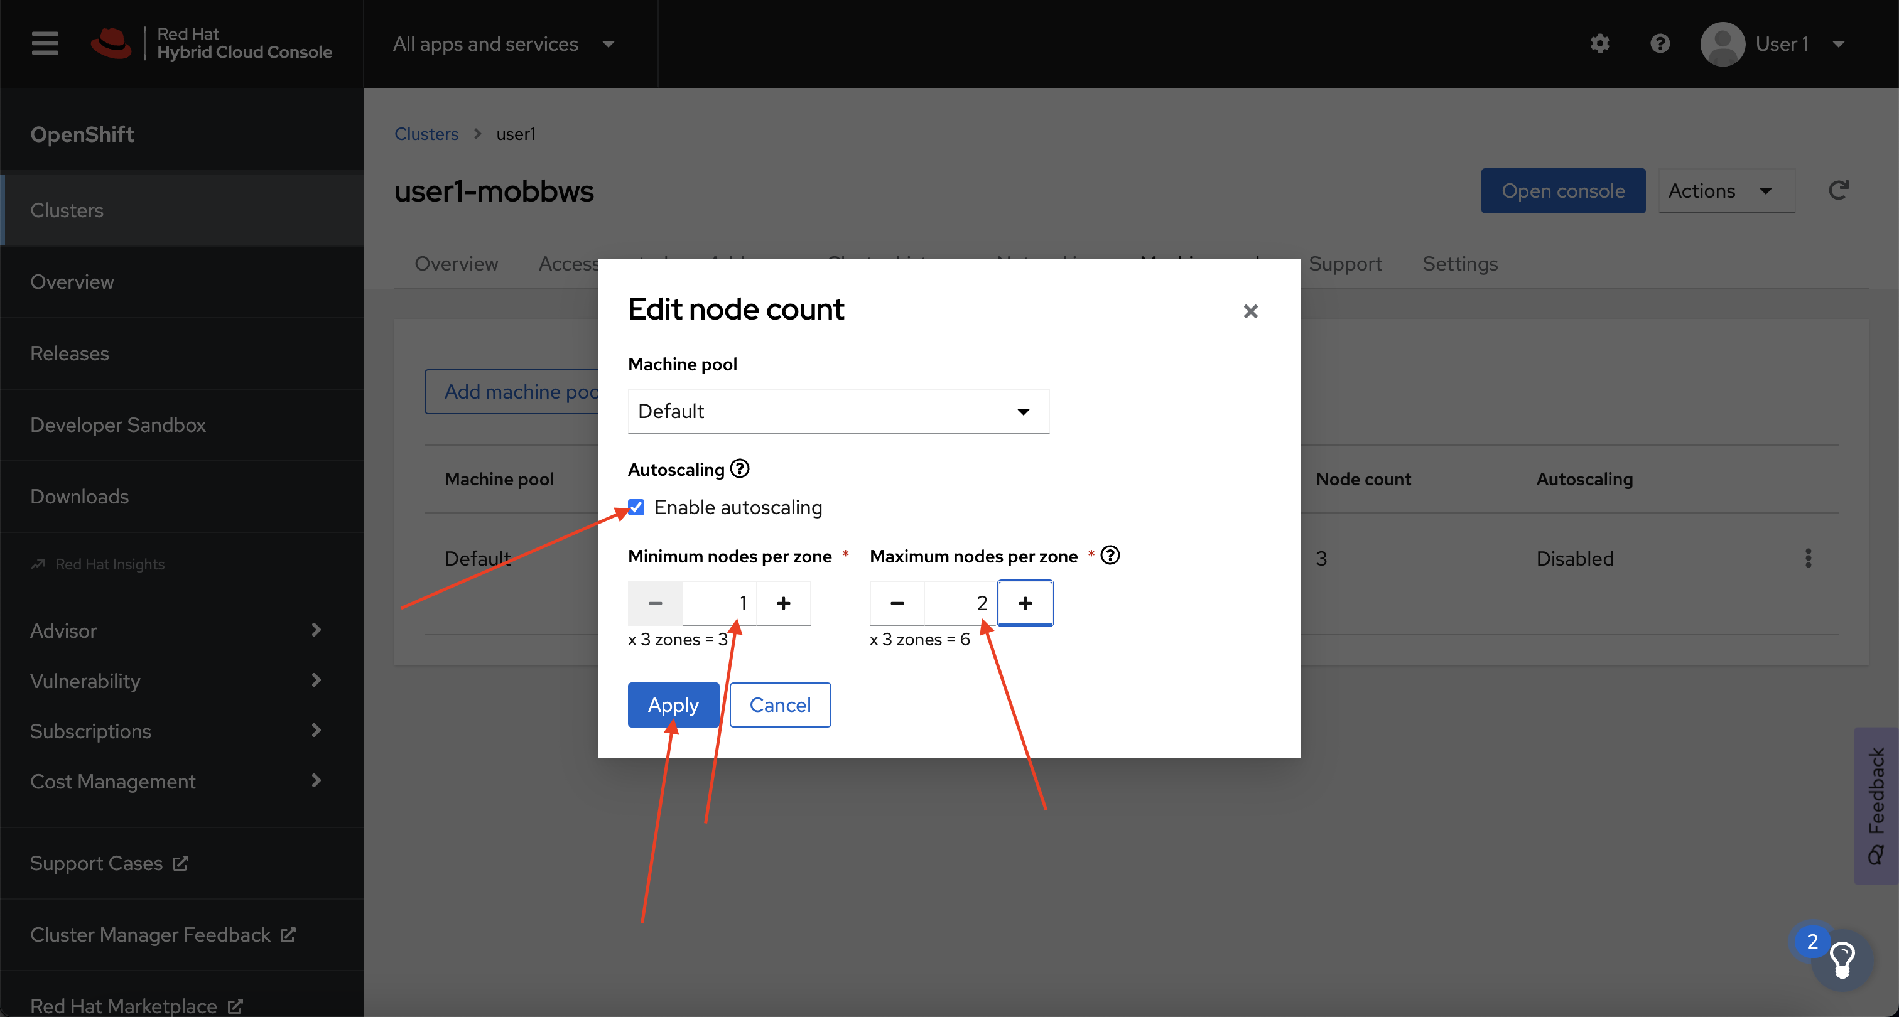Switch to the Settings tab
Screen dimensions: 1899x1017
click(1459, 263)
